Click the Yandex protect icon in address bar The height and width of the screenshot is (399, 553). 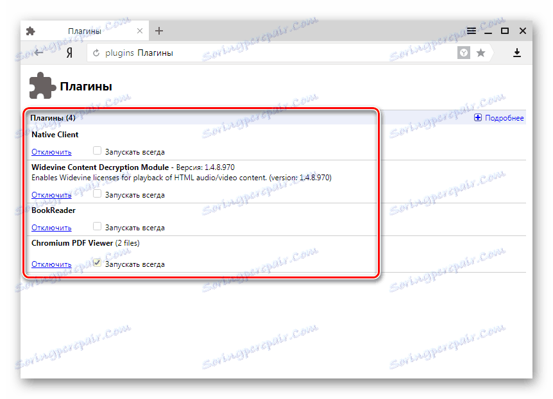[x=464, y=53]
